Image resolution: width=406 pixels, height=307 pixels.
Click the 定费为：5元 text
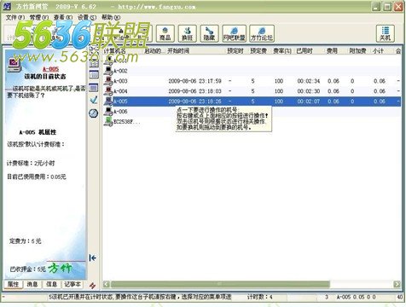pos(25,241)
